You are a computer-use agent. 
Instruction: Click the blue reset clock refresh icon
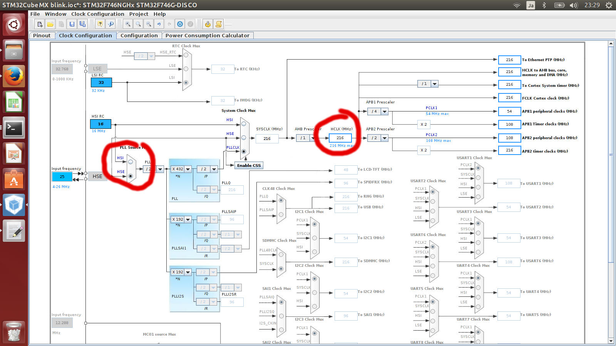[x=180, y=24]
